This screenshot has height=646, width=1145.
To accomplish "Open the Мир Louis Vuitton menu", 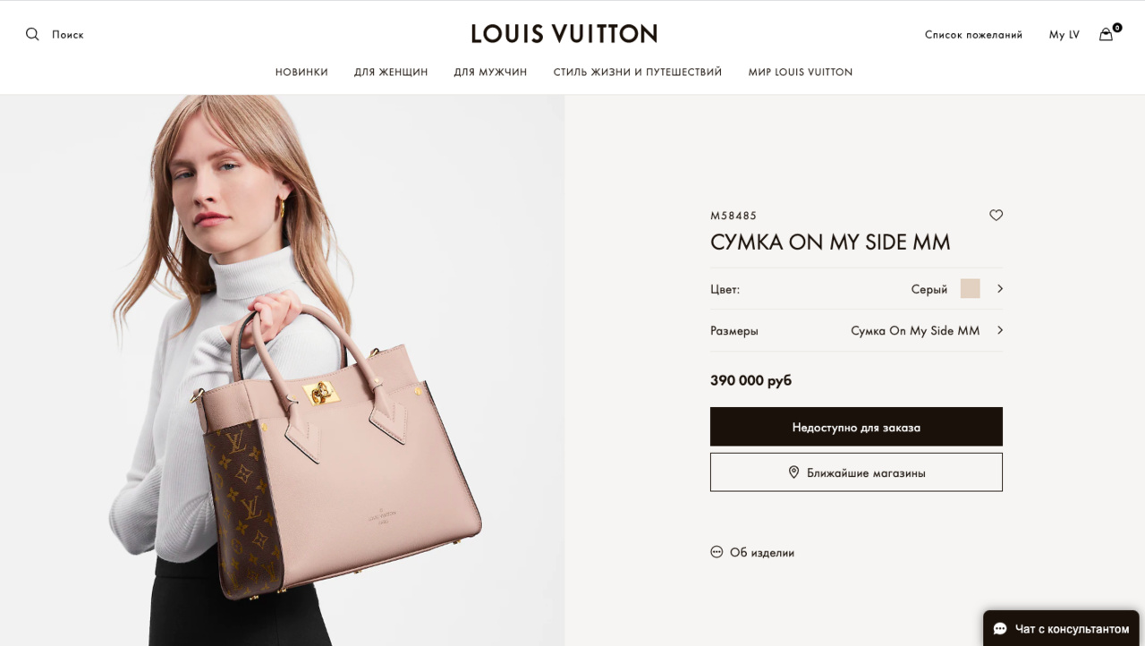I will point(801,72).
